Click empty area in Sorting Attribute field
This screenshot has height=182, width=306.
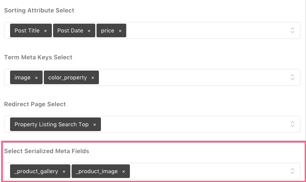click(201, 30)
